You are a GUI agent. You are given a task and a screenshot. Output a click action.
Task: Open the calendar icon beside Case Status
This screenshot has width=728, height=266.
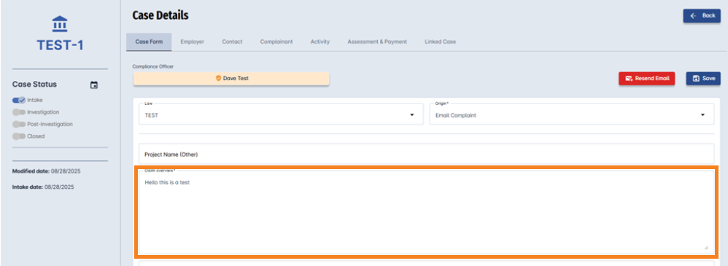(x=94, y=85)
